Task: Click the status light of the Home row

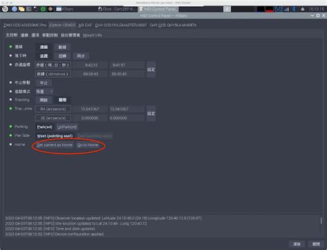Action: coord(10,145)
